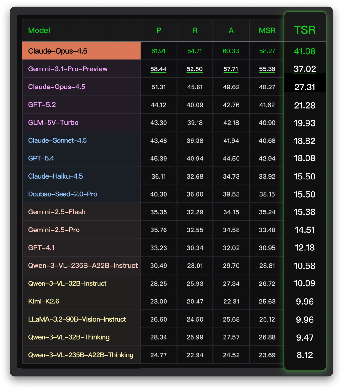Select the GPT-5.2 model name

(x=42, y=105)
